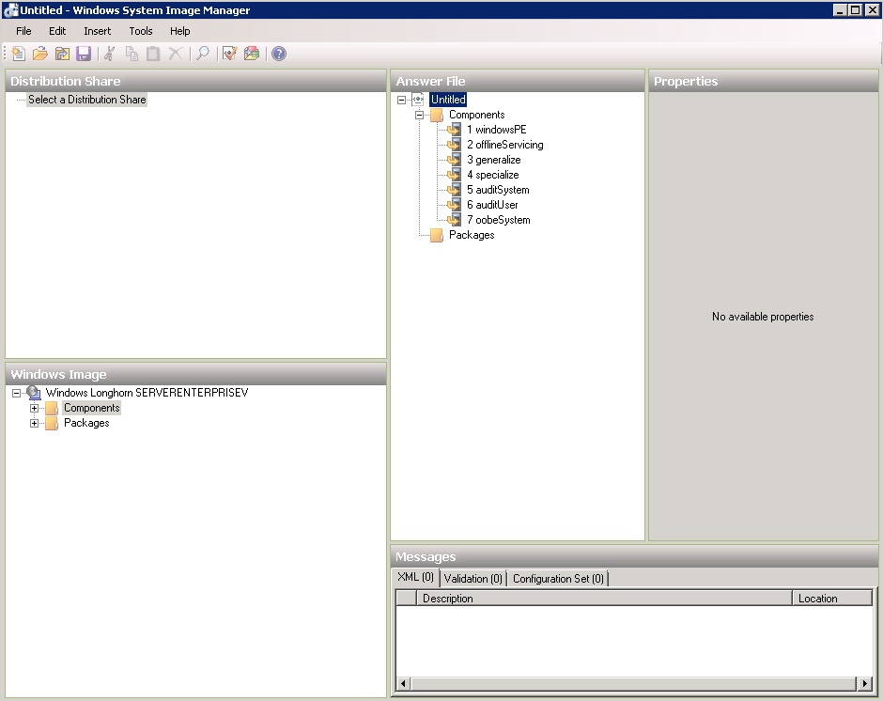Collapse the Windows Longhorn SERVERENTERPRISEV node
883x701 pixels.
click(x=16, y=393)
